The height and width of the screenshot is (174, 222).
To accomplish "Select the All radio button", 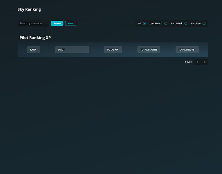I will (x=144, y=24).
